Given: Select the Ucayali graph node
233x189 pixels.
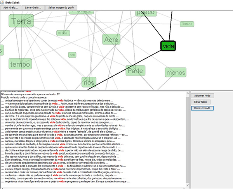Looking at the screenshot, I should point(63,33).
